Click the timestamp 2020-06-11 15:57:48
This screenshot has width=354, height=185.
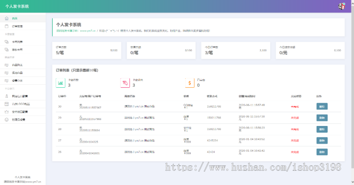click(x=252, y=105)
